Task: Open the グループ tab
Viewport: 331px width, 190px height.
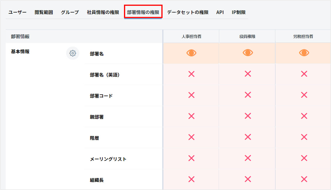Action: [x=70, y=12]
